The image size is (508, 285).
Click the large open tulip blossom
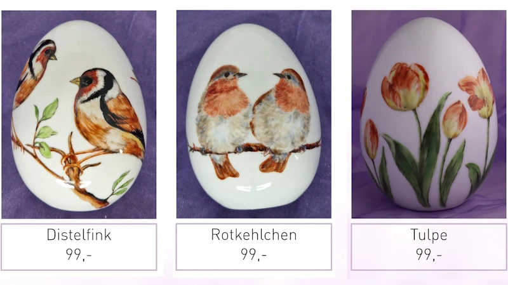click(x=405, y=86)
